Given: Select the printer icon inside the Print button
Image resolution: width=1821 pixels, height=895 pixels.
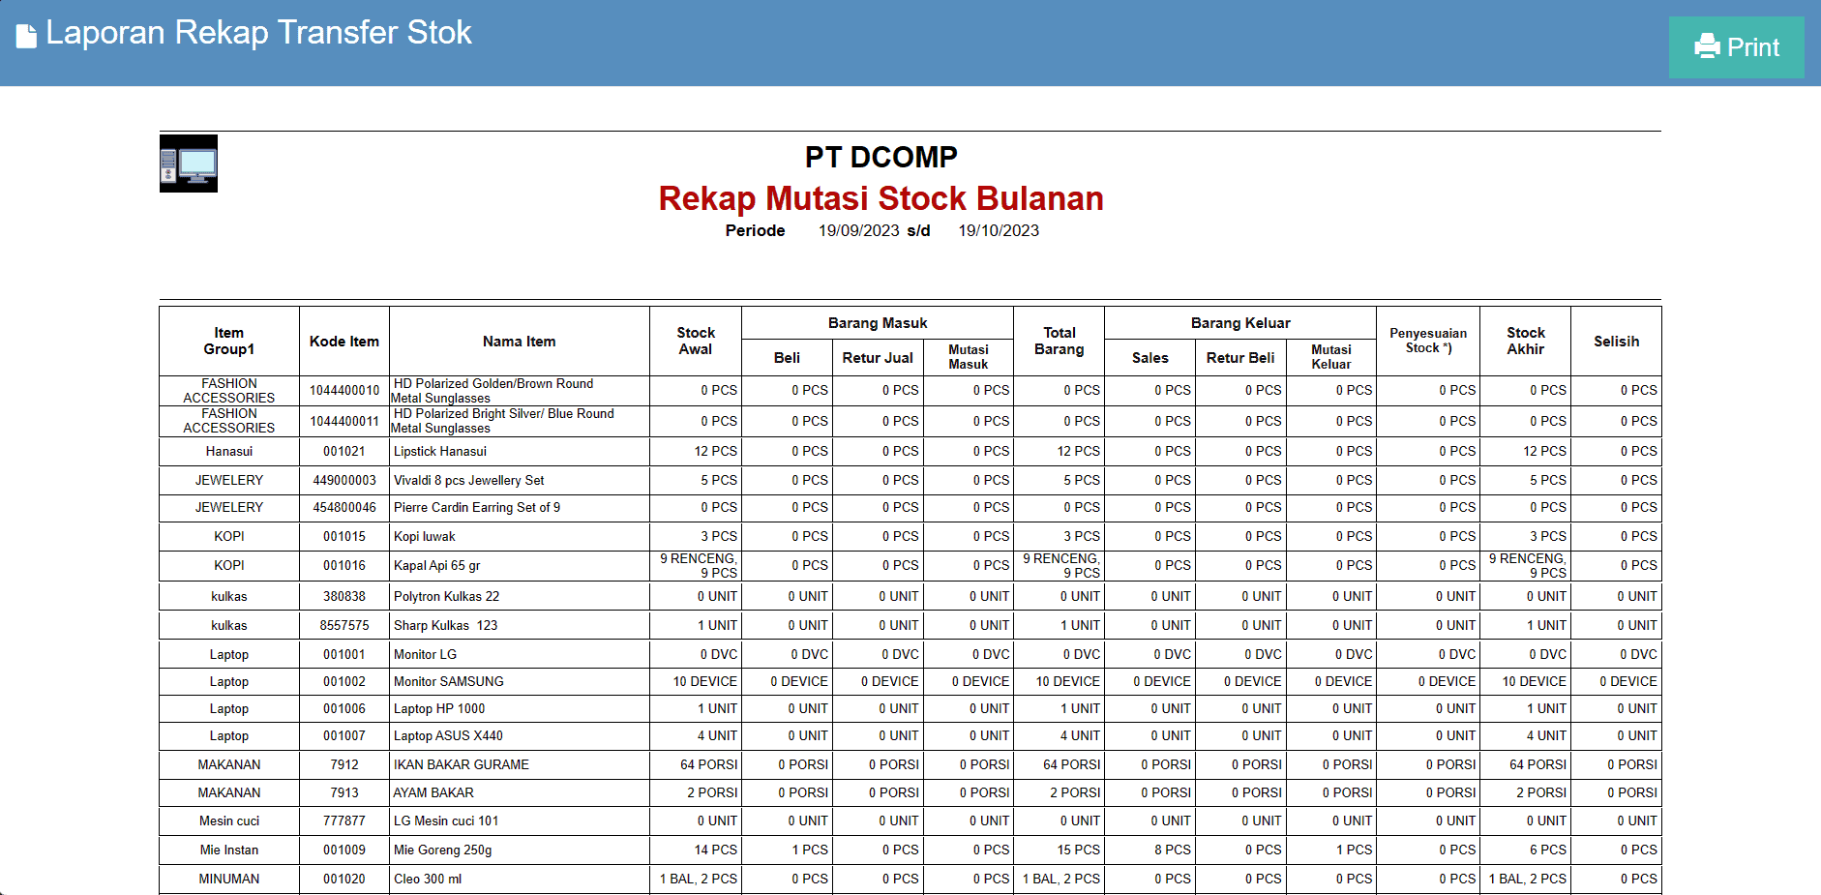Looking at the screenshot, I should (1707, 45).
